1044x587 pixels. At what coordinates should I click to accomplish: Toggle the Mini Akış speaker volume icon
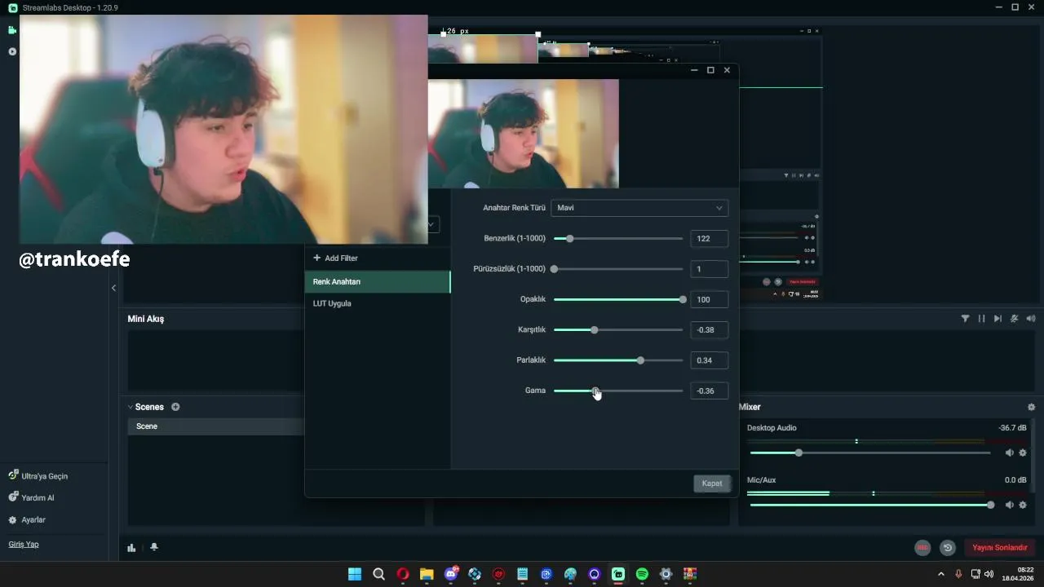tap(1031, 319)
